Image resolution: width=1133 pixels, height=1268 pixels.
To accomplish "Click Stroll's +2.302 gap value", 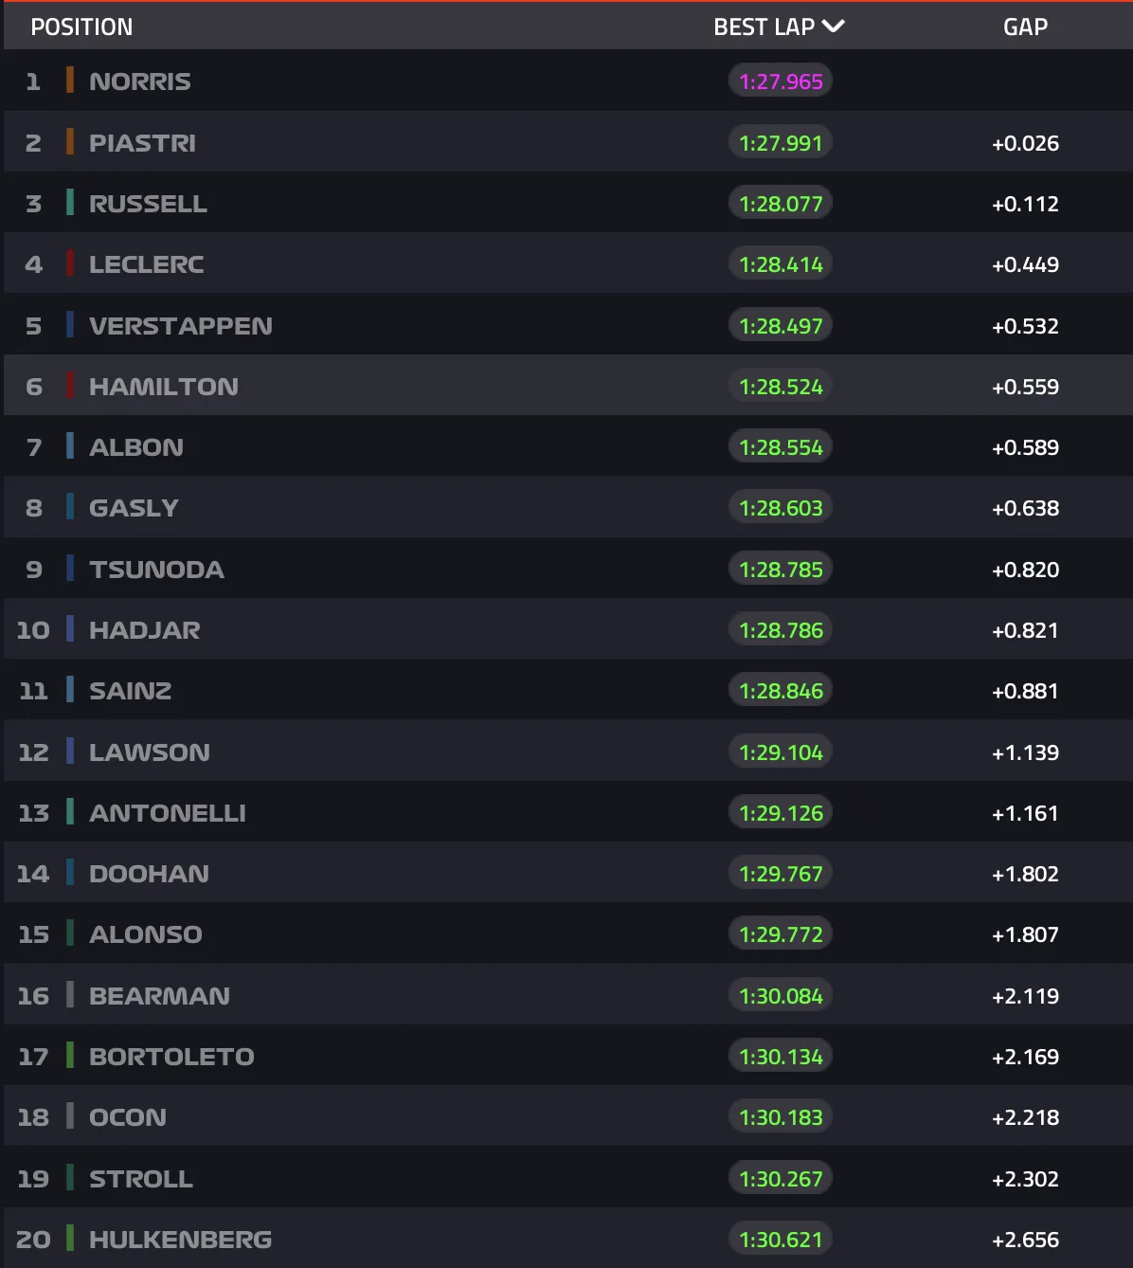I will [x=1025, y=1179].
